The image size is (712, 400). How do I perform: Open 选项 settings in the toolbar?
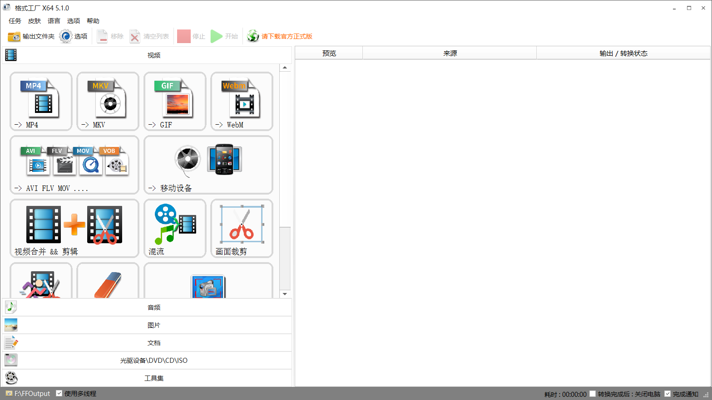[x=73, y=36]
